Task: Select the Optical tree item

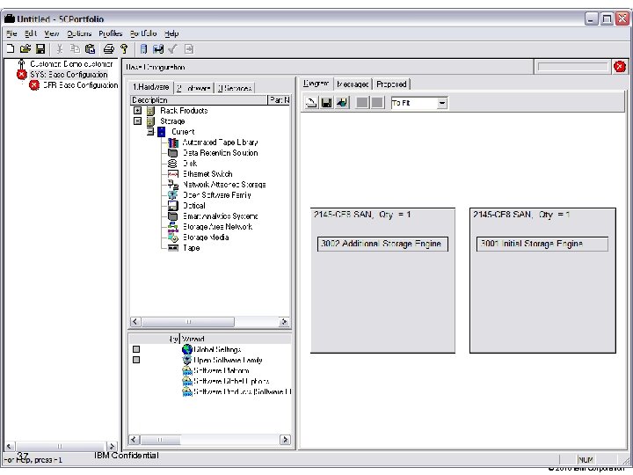Action: (x=193, y=205)
